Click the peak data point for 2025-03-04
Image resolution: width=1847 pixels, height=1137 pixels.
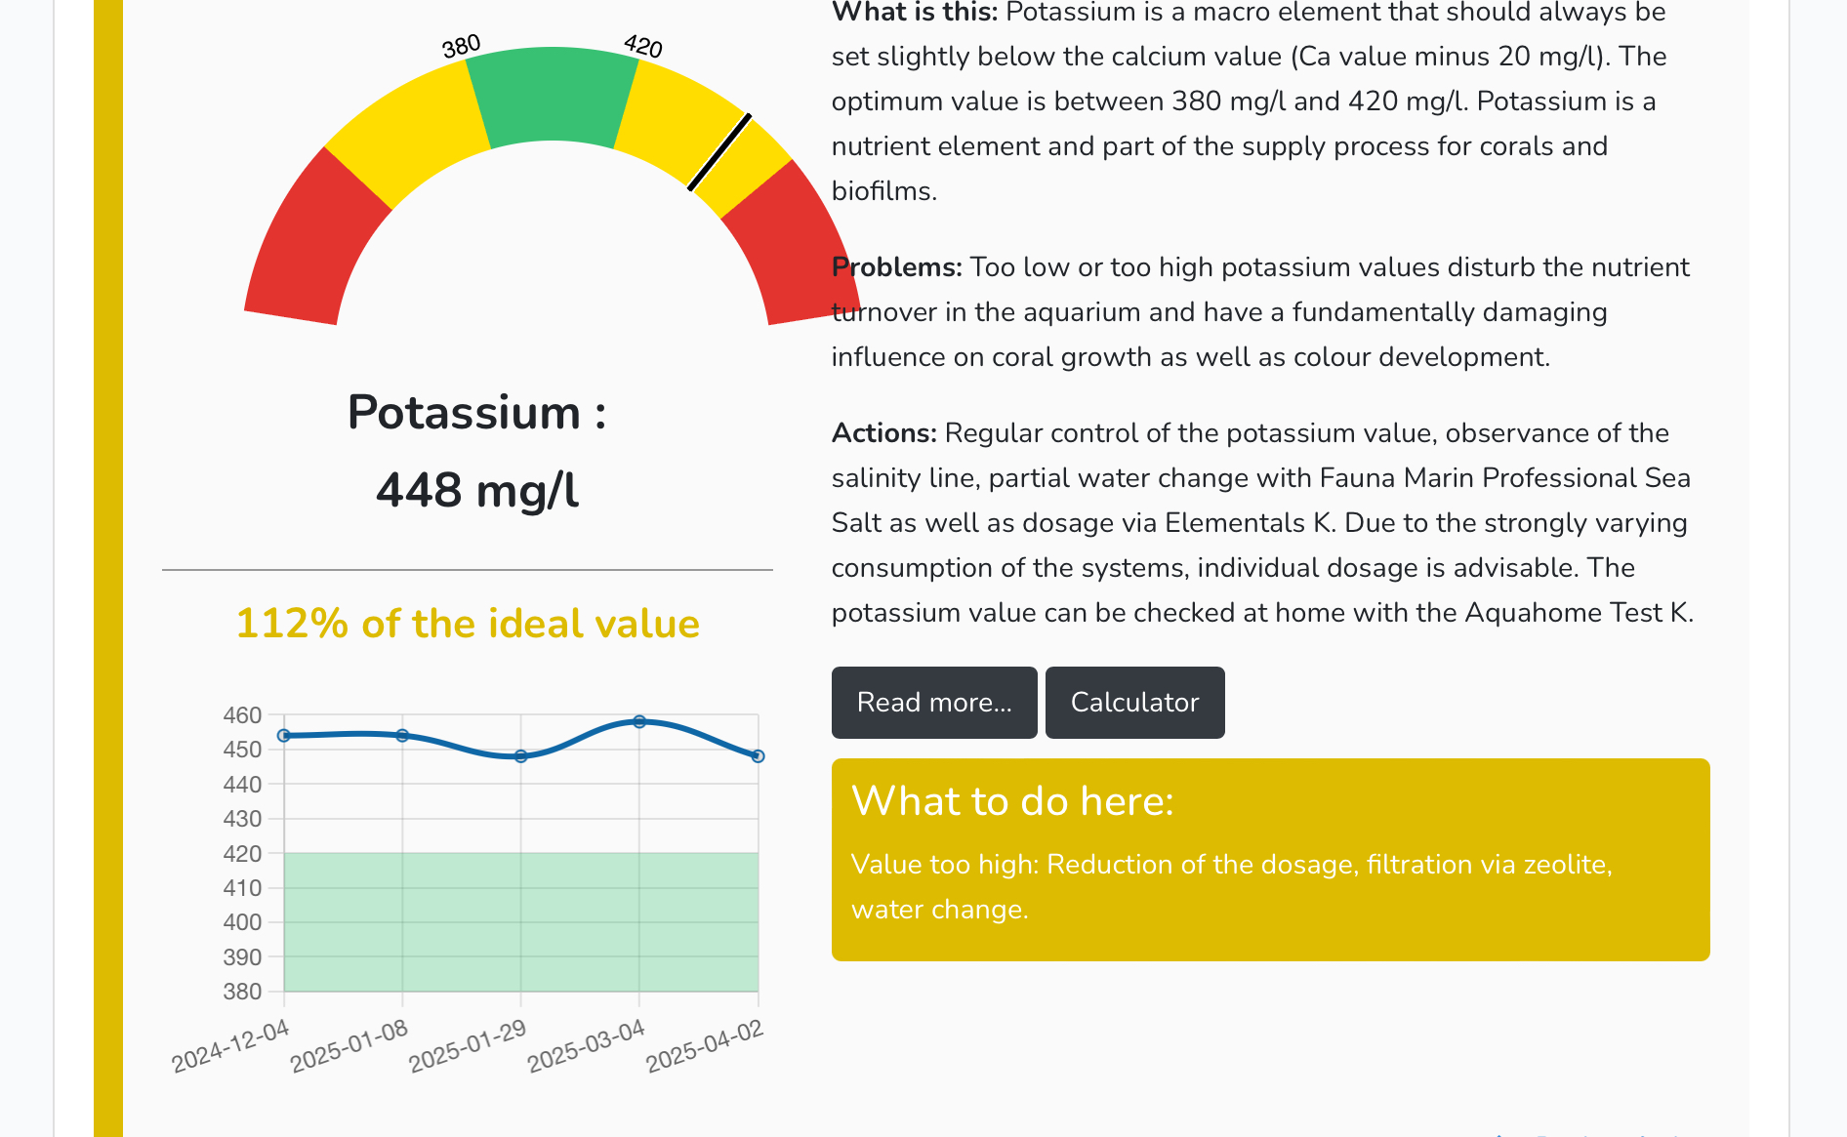coord(639,722)
